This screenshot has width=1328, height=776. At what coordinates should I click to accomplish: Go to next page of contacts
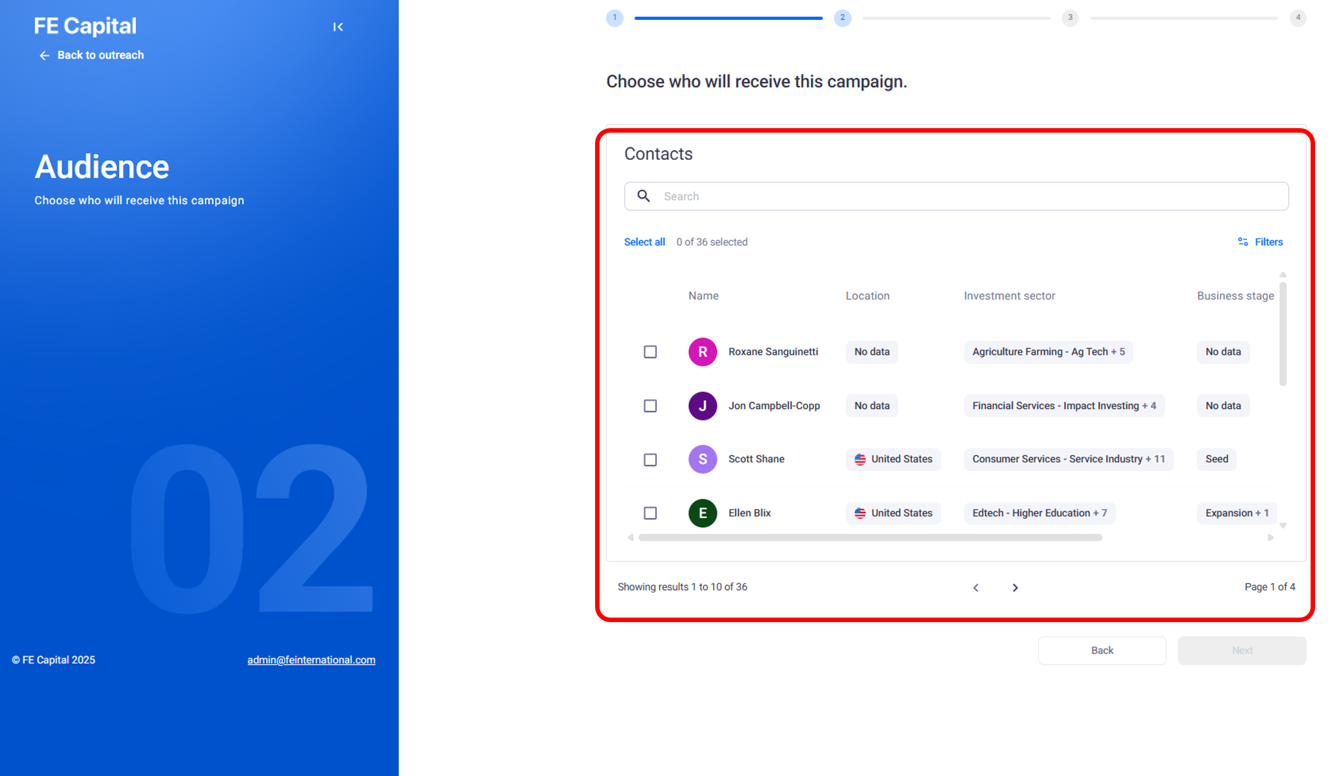1015,587
